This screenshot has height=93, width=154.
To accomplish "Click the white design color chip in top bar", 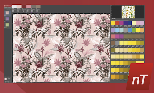I will tap(14, 6).
